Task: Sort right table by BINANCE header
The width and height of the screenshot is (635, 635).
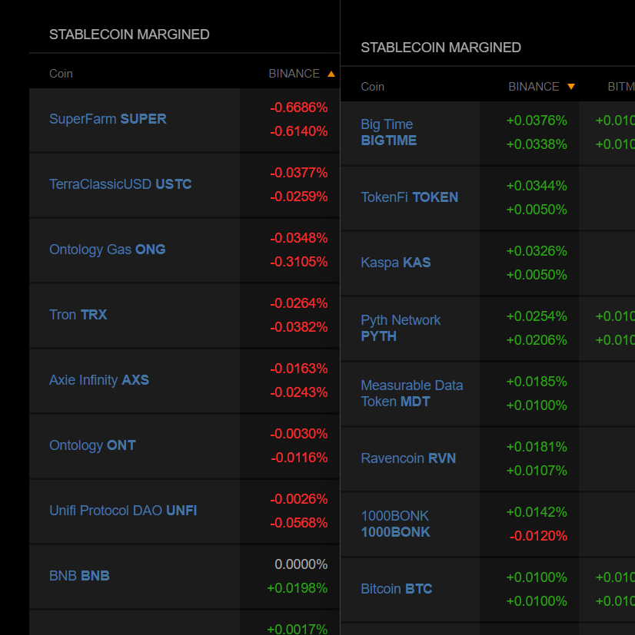Action: pos(534,87)
